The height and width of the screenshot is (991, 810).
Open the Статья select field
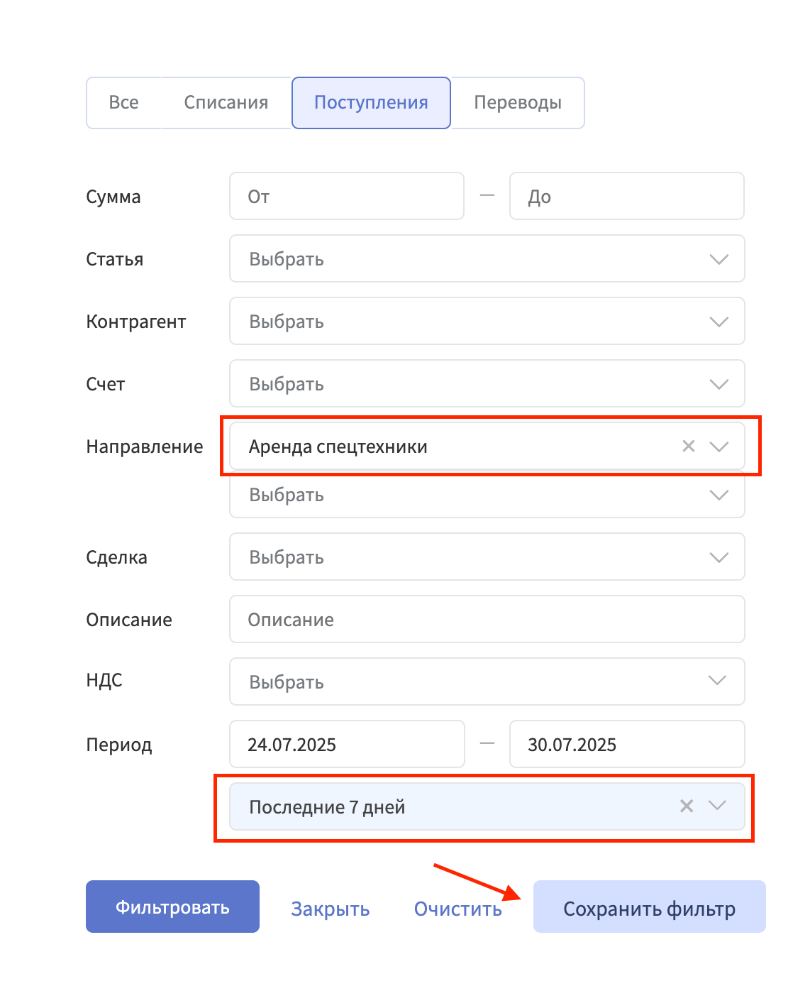coord(487,259)
